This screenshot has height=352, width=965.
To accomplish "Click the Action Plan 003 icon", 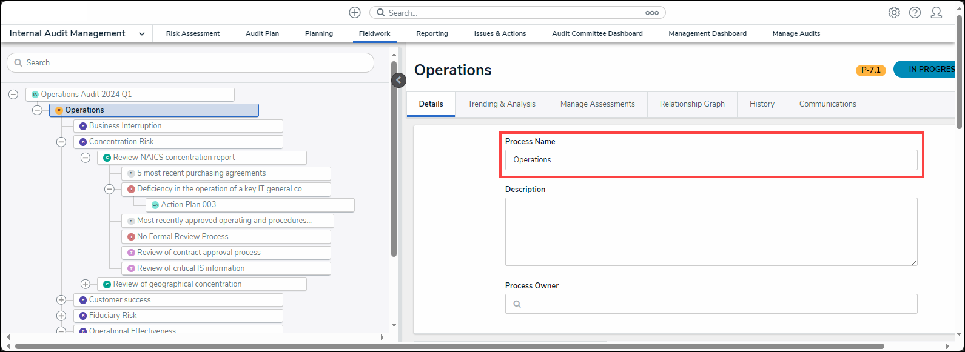I will pos(155,205).
